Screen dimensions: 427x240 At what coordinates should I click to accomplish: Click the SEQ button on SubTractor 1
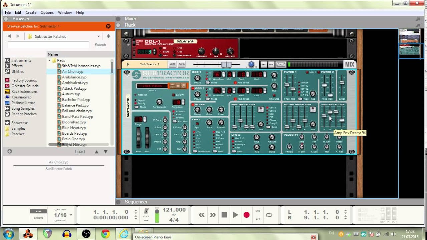coord(264,64)
